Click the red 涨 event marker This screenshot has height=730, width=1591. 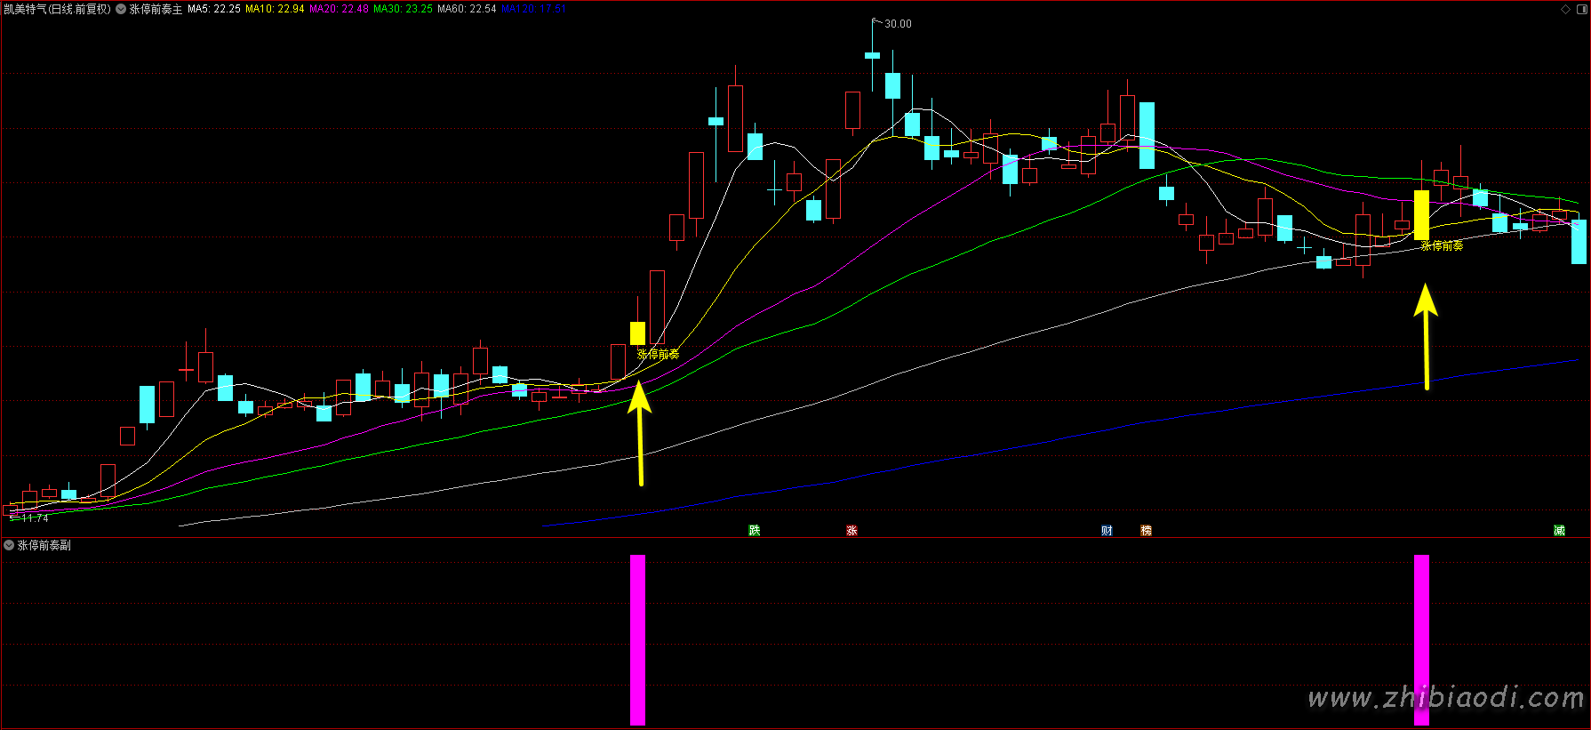[x=851, y=531]
